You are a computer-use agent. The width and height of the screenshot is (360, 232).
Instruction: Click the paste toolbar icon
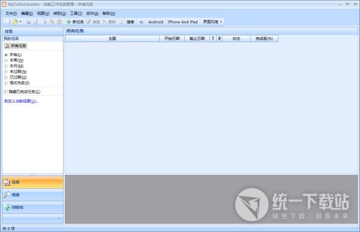click(59, 22)
